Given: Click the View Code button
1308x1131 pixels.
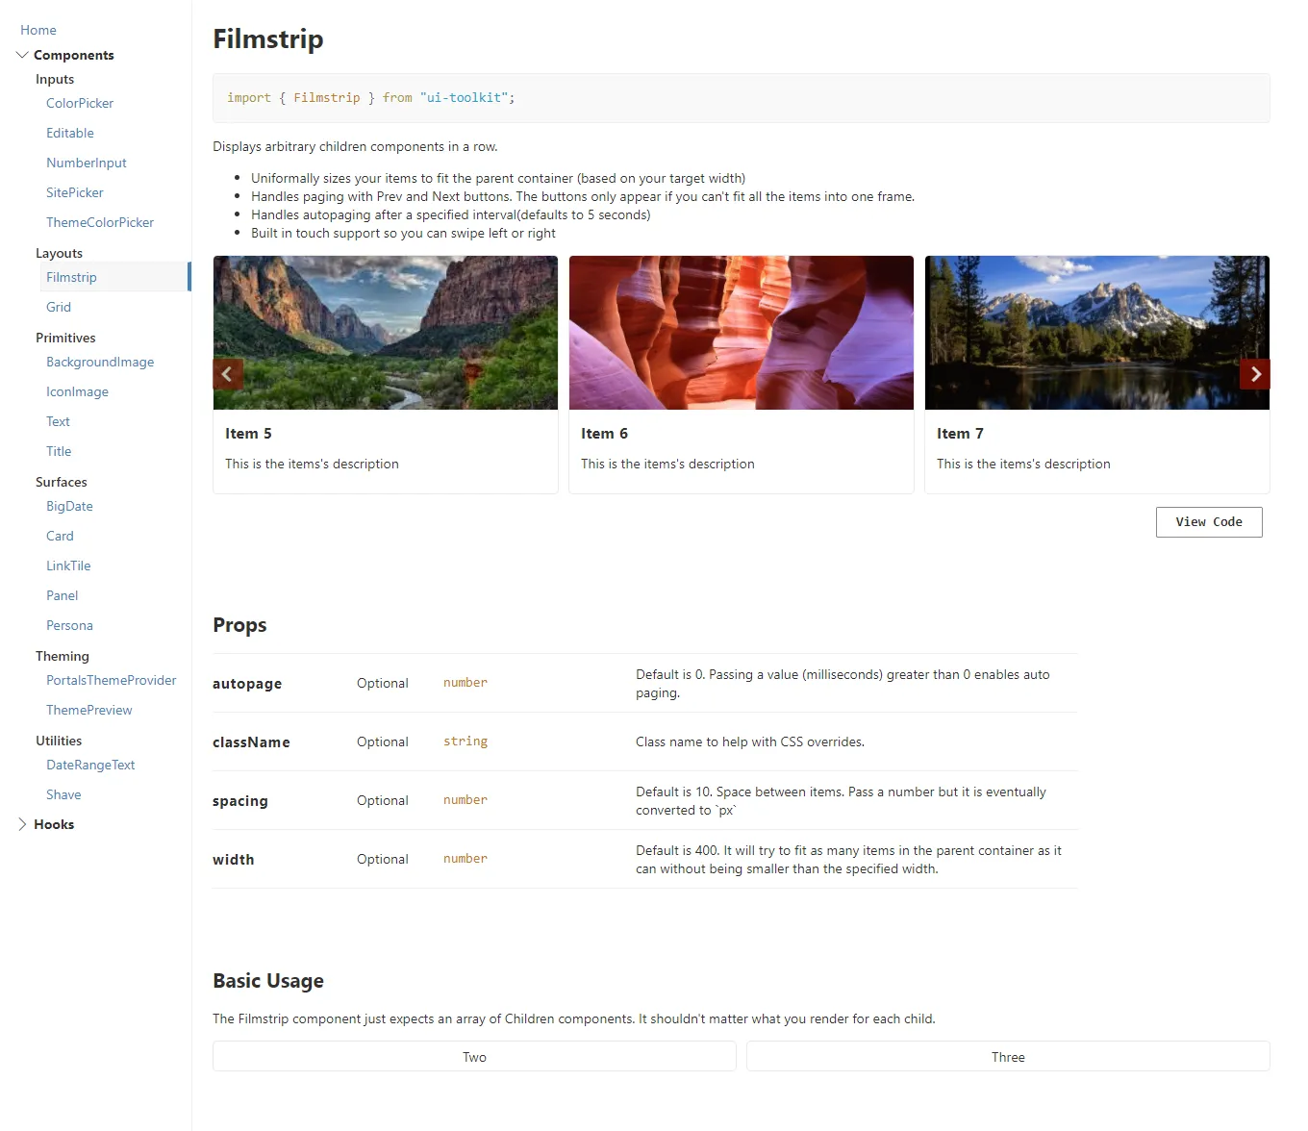Looking at the screenshot, I should [1209, 522].
